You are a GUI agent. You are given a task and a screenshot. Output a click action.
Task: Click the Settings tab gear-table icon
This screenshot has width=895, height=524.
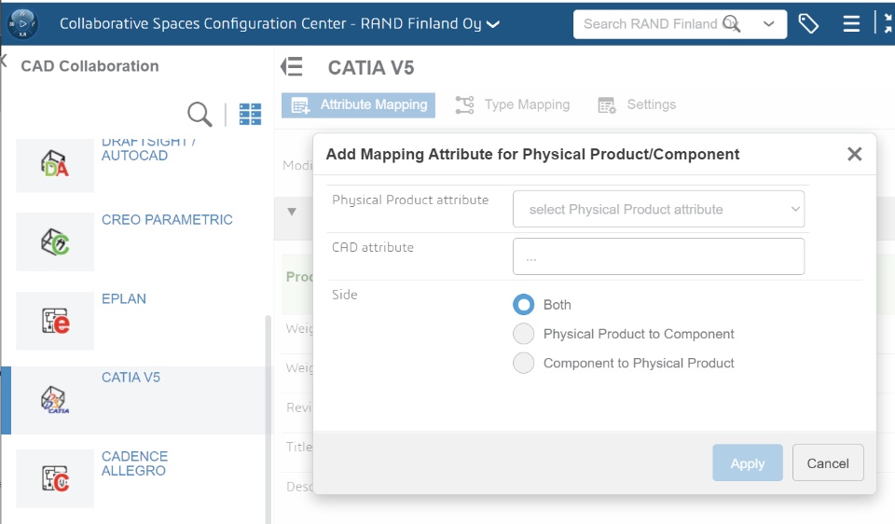[x=606, y=105]
